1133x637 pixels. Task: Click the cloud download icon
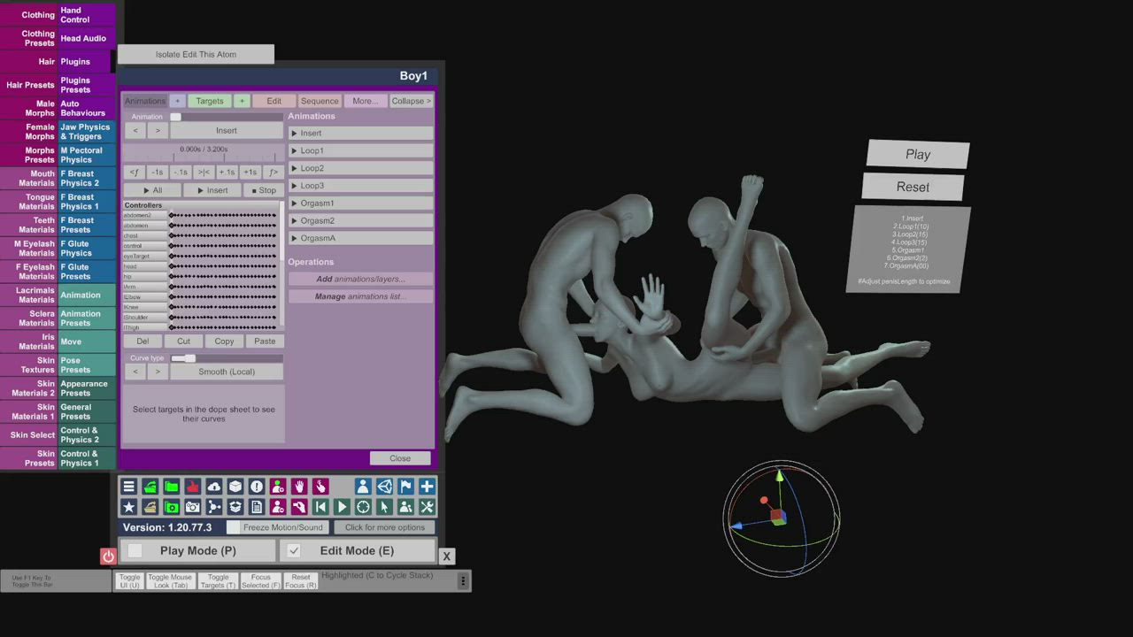click(x=214, y=487)
